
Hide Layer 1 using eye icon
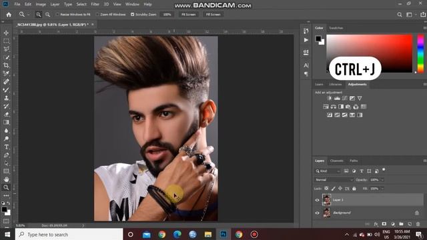(x=317, y=200)
